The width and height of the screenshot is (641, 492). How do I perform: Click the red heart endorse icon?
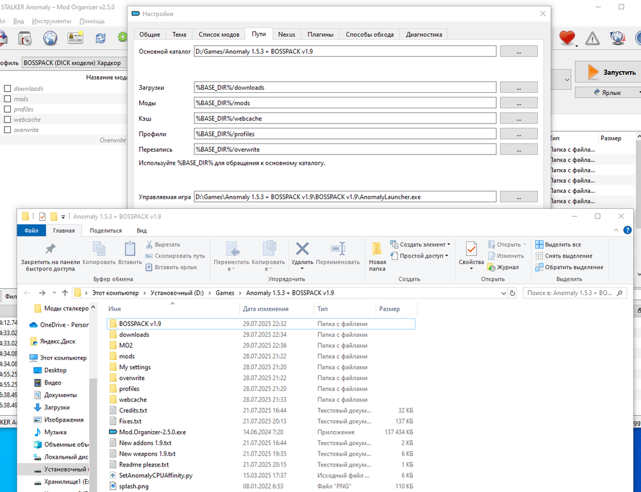(x=567, y=38)
